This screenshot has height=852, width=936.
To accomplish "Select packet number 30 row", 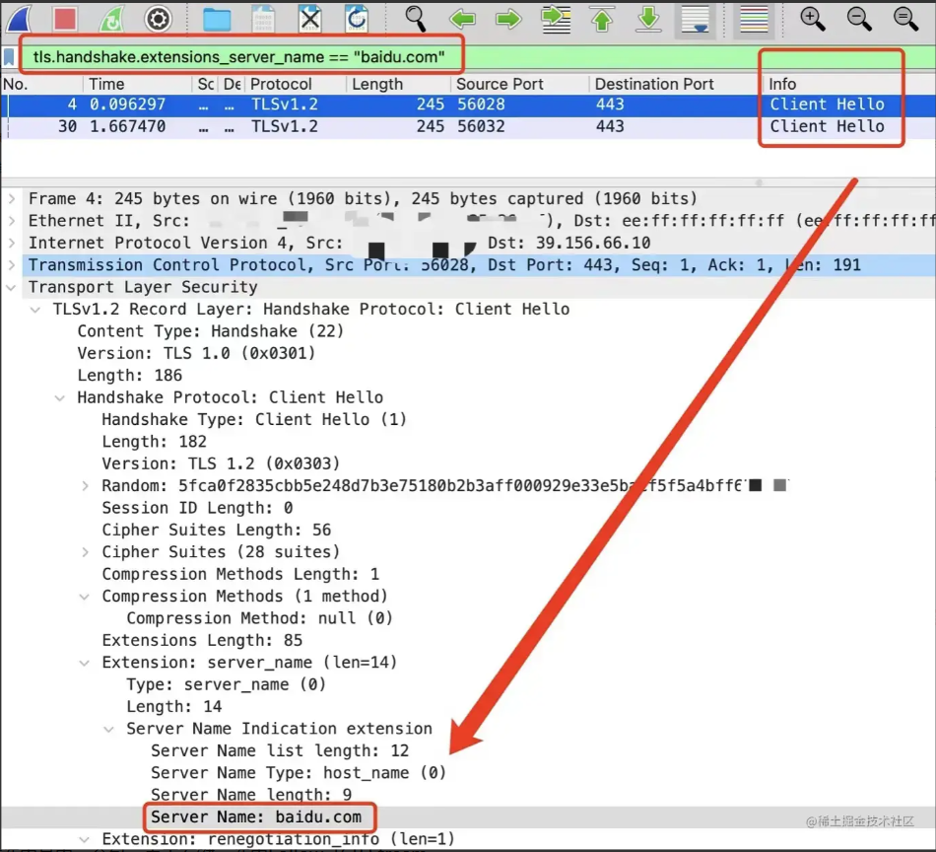I will point(468,126).
